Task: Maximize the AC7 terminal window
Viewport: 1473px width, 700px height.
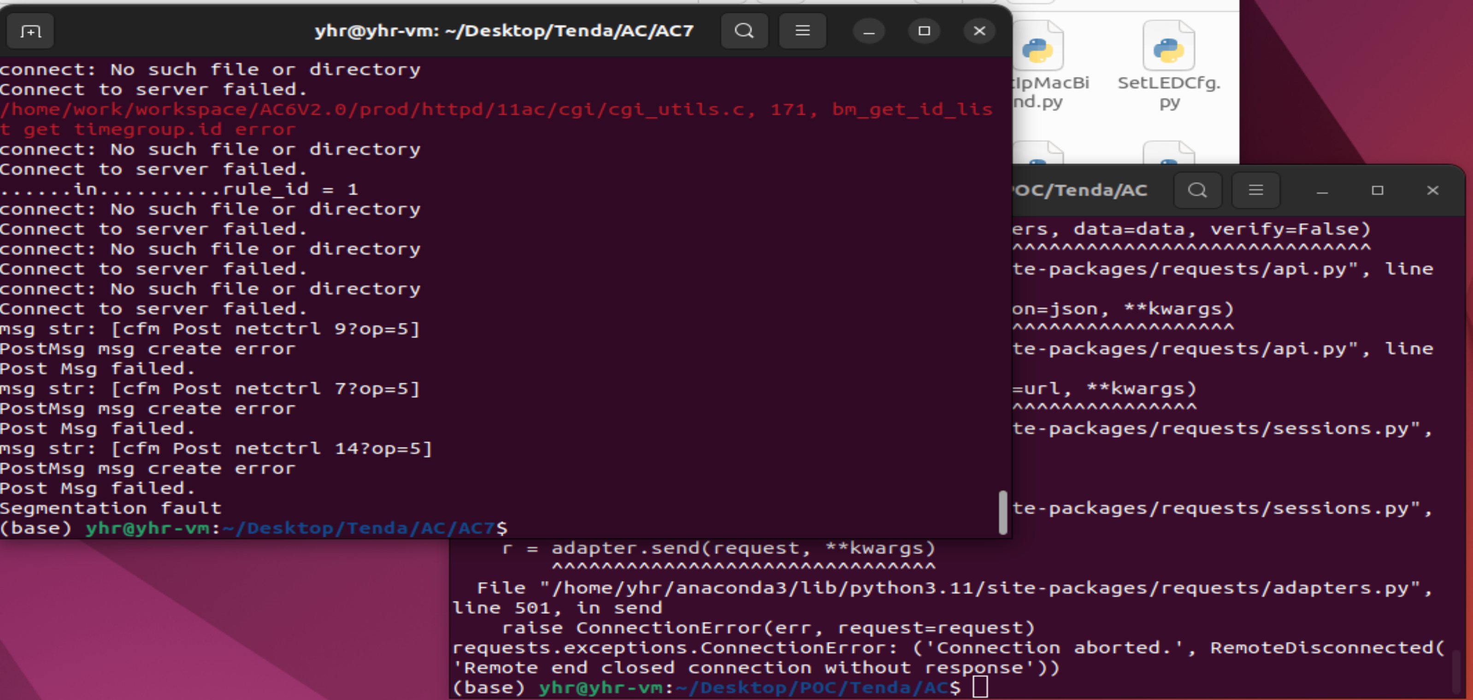Action: click(924, 31)
